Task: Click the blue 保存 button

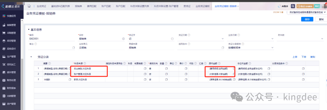Action: [x=307, y=19]
